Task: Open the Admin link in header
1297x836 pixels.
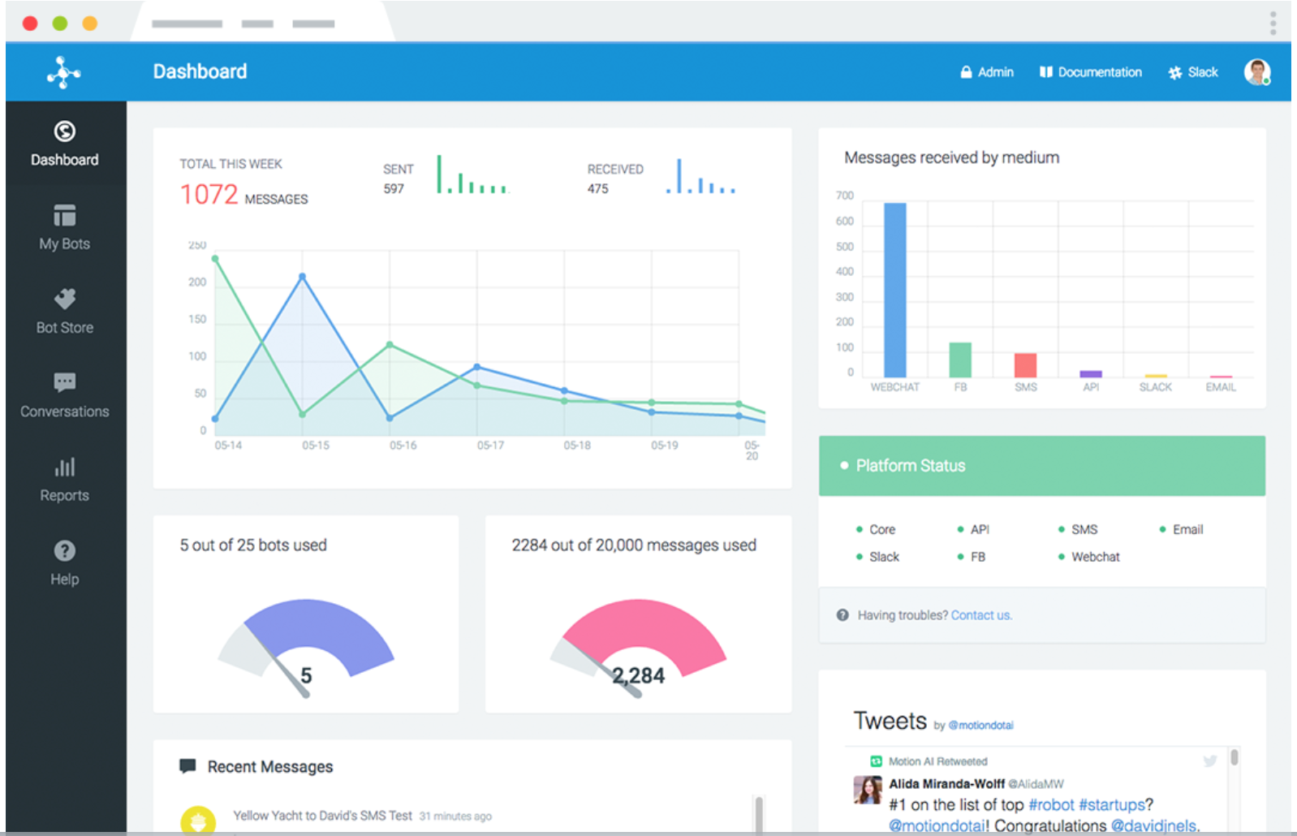Action: tap(987, 72)
